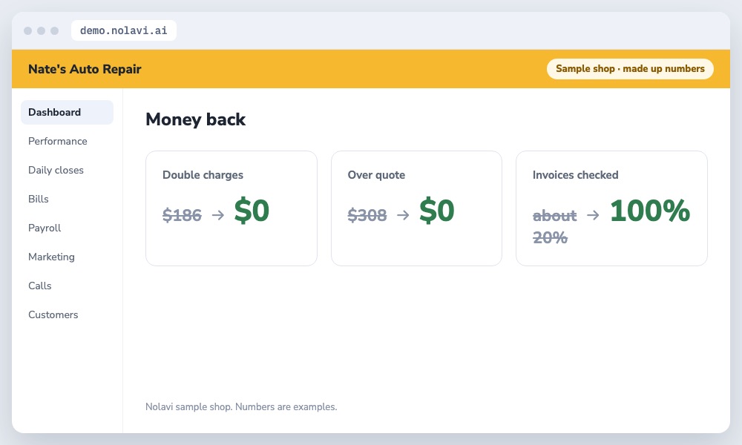Screen dimensions: 742x445
Task: Click the third gray window control dot
Action: click(54, 30)
